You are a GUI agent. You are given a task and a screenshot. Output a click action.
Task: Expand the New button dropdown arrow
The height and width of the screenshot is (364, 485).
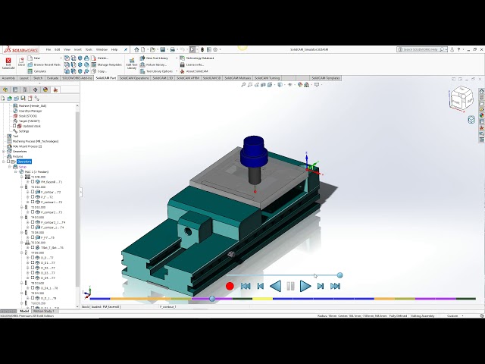coord(61,58)
